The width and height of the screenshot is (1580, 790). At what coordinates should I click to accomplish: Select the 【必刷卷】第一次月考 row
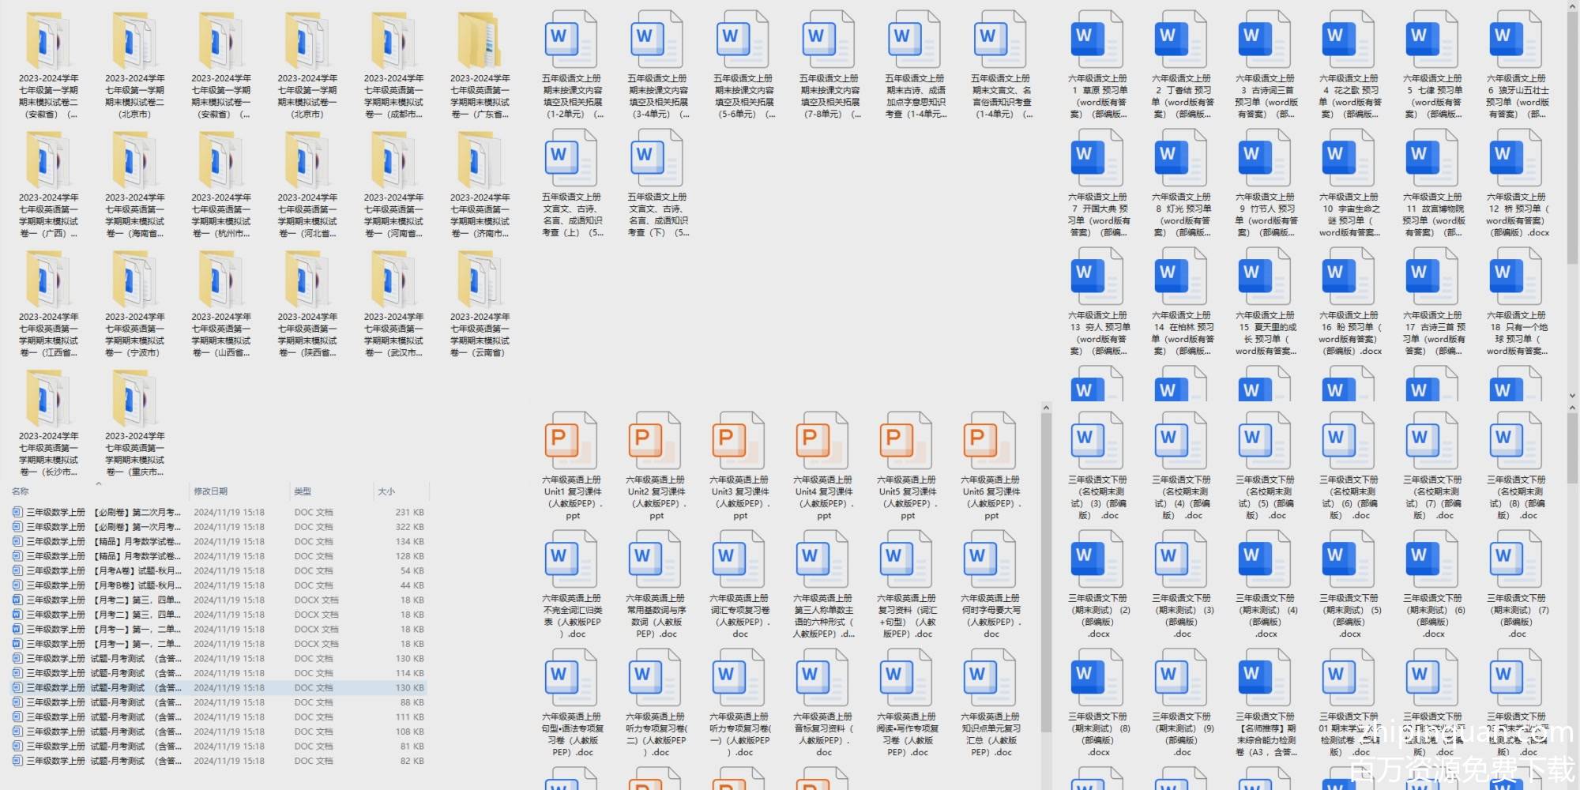(x=219, y=527)
